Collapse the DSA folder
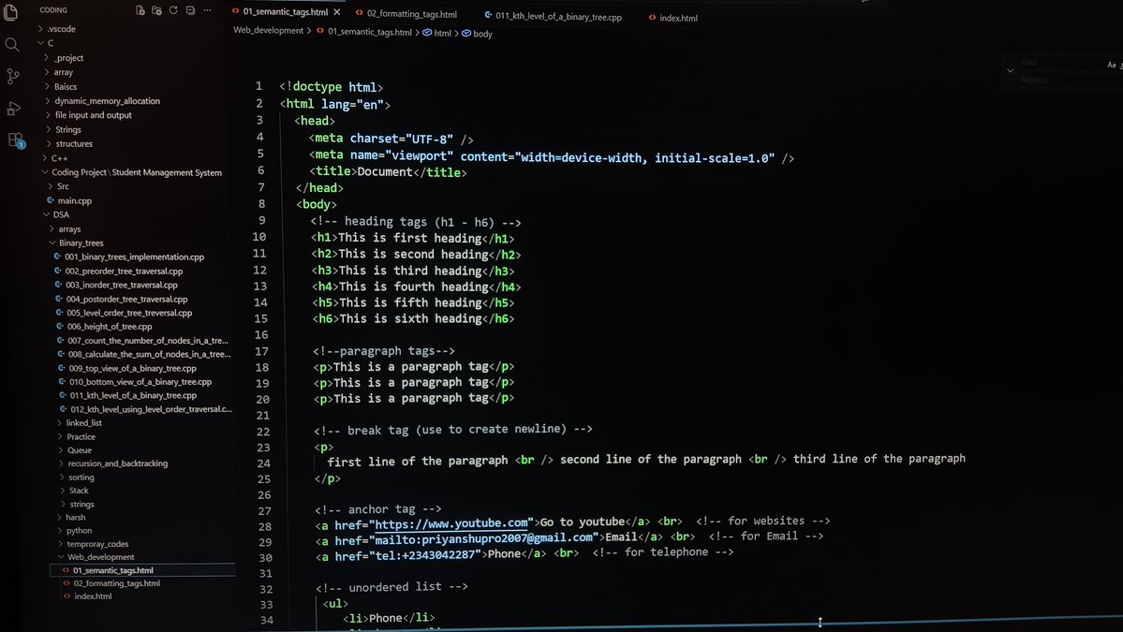The image size is (1123, 632). (56, 214)
